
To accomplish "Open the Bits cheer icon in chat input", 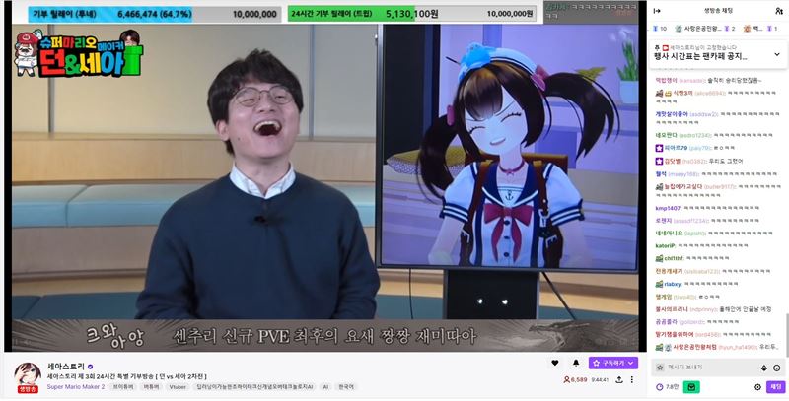I will tap(763, 368).
